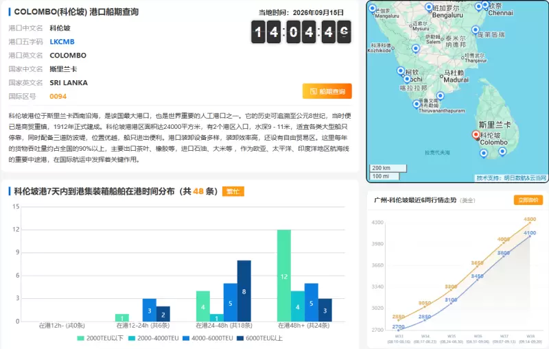
Task: Click the 在港48h+ (共24条) axis label
Action: pos(303,326)
